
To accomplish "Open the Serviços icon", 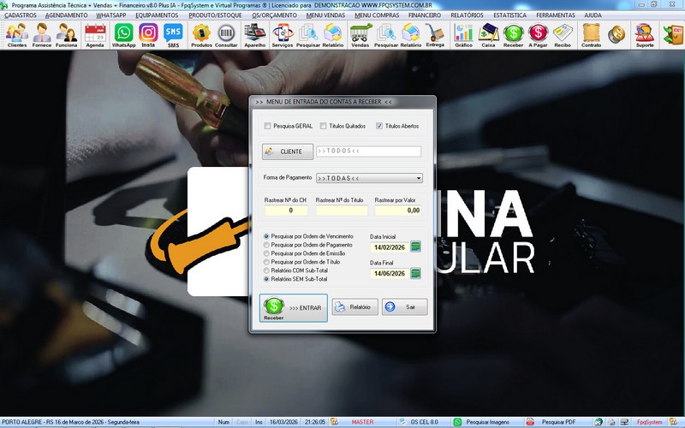I will point(283,35).
